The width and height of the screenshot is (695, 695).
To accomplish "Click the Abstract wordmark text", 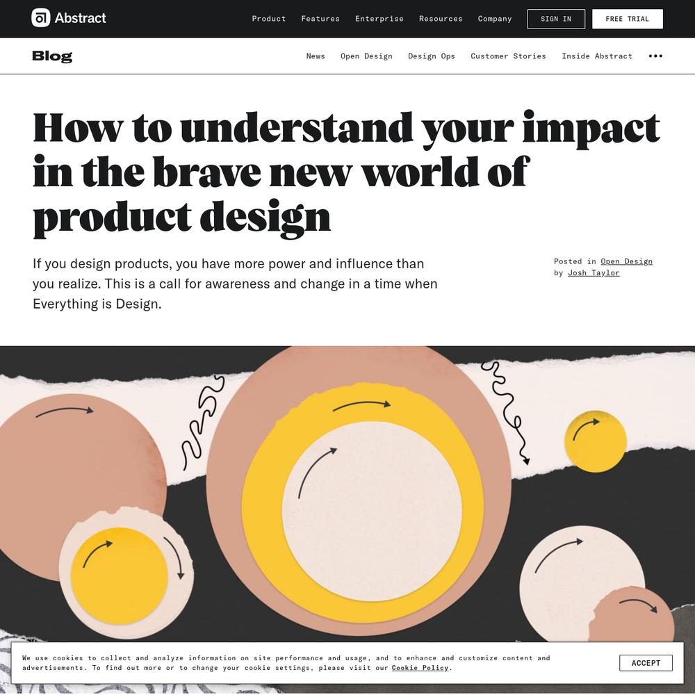I will tap(80, 18).
